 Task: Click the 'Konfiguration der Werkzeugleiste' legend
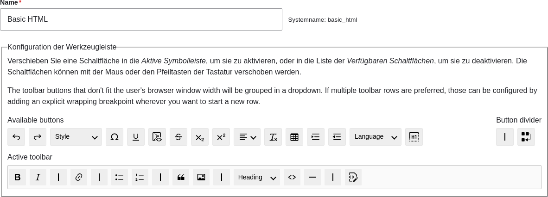[x=62, y=47]
